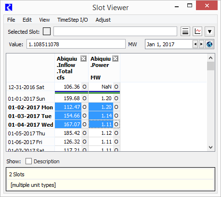Image resolution: width=221 pixels, height=197 pixels.
Task: Click the scroll down arrow of the table
Action: tap(210, 147)
